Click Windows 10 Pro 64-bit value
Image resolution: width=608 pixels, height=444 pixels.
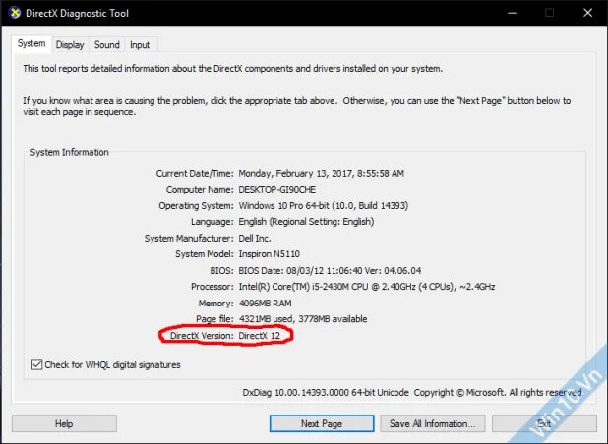coord(323,205)
